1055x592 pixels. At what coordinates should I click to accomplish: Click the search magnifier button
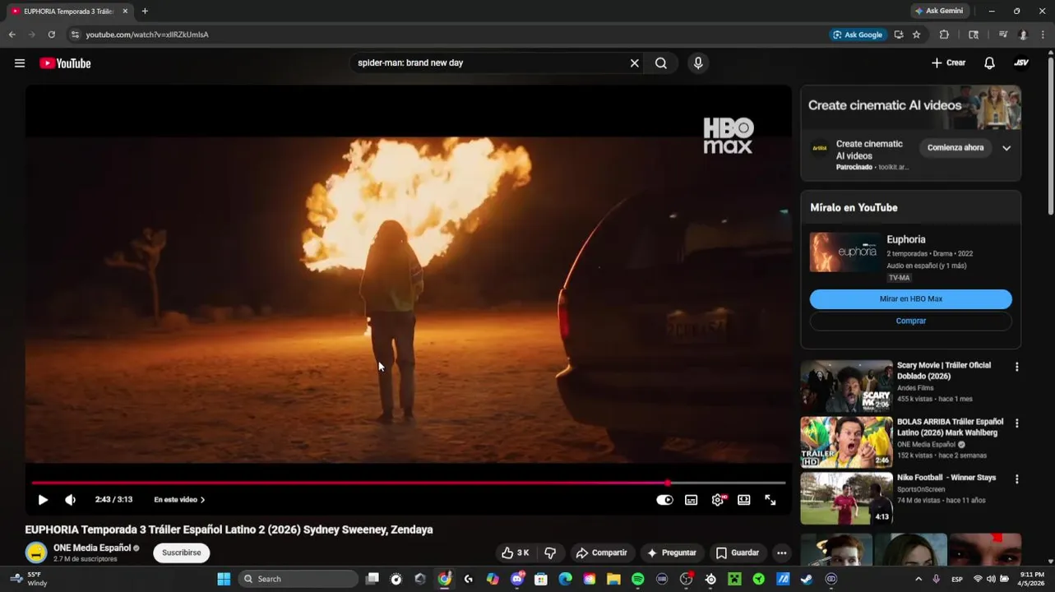(x=661, y=63)
